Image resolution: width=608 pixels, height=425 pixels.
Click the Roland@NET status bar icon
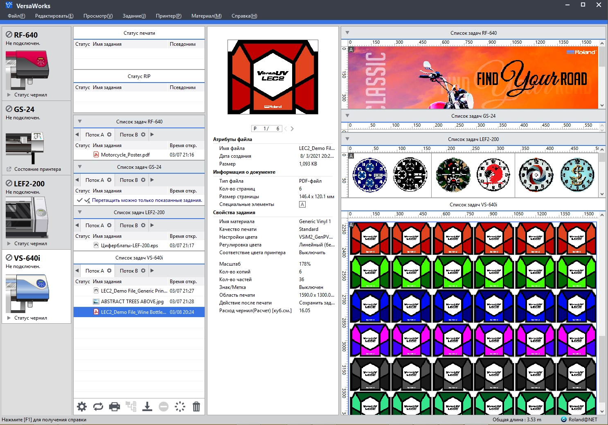click(564, 419)
